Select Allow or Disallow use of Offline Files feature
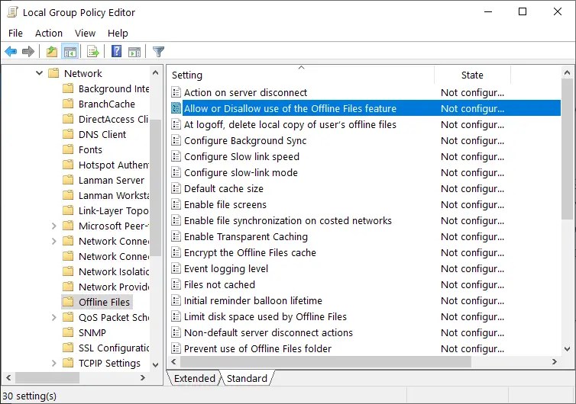Screen dimensions: 576x404 (365, 108)
